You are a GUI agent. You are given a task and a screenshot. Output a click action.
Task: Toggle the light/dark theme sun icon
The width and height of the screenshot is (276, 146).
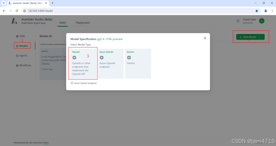point(238,21)
